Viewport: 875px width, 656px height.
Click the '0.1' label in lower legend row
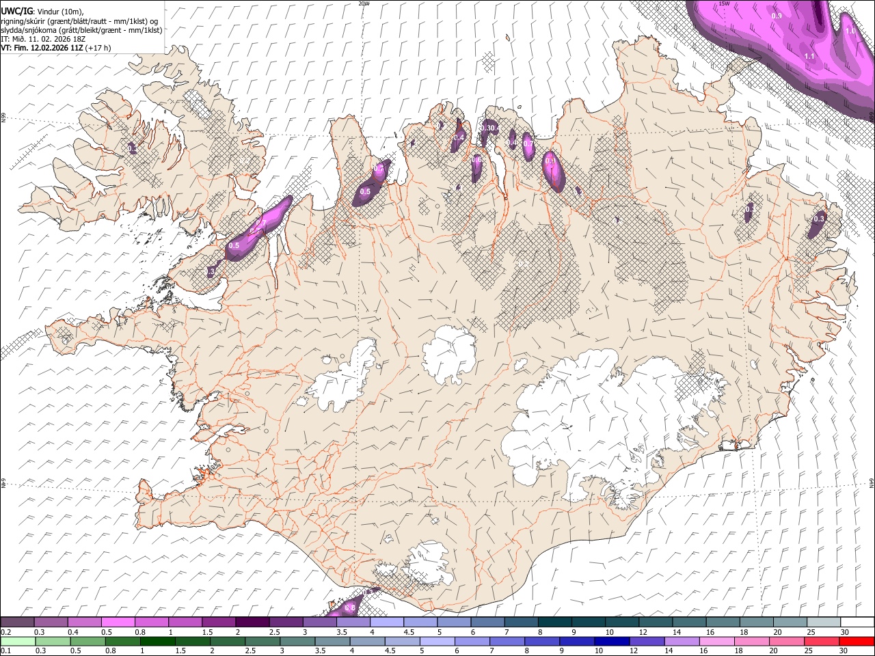(x=5, y=651)
